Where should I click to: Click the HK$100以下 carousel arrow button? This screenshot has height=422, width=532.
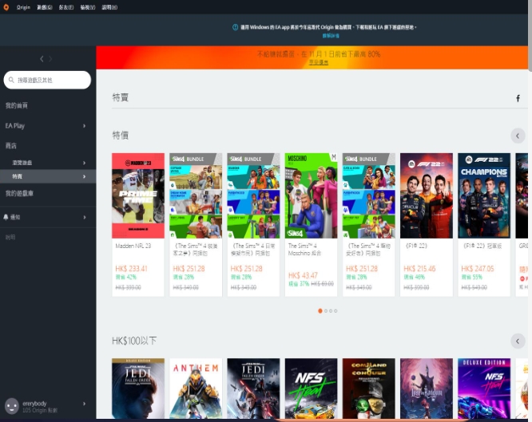pos(518,341)
